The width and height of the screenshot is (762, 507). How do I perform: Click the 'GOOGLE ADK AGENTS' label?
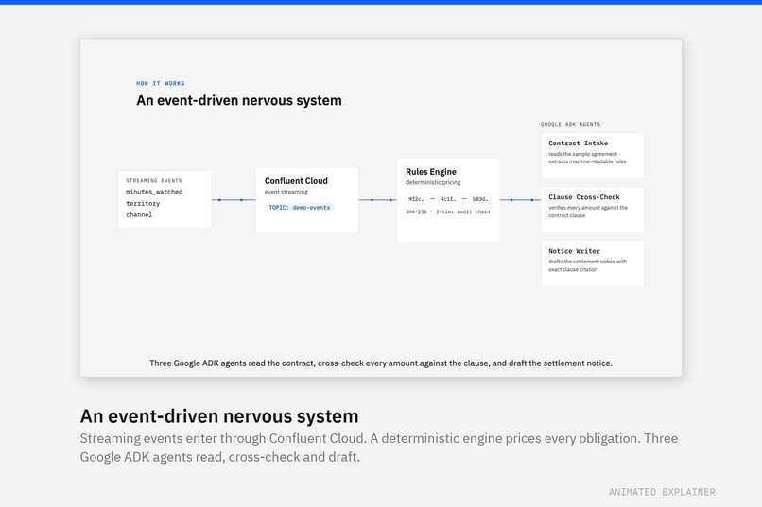point(570,125)
